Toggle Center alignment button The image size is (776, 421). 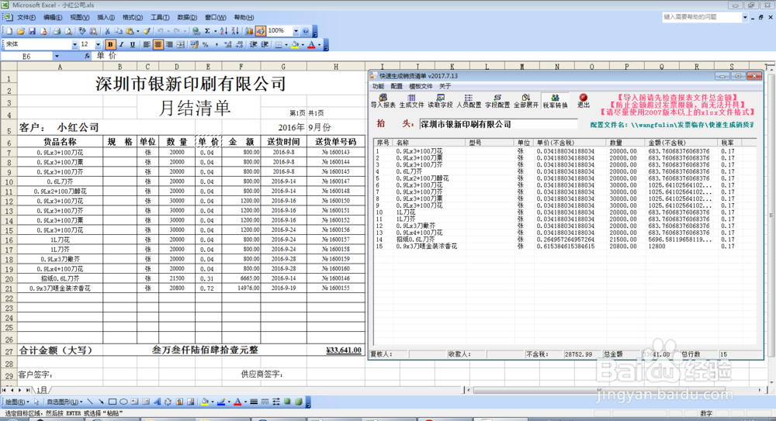158,44
